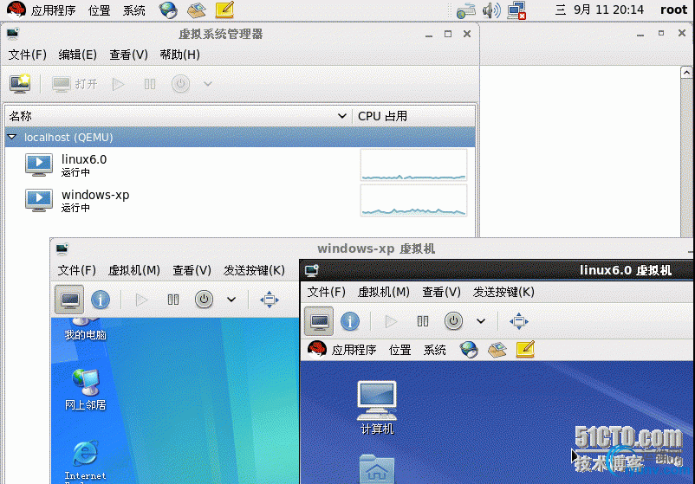Image resolution: width=695 pixels, height=484 pixels.
Task: Click the pause button in virtual system manager toolbar
Action: click(x=150, y=84)
